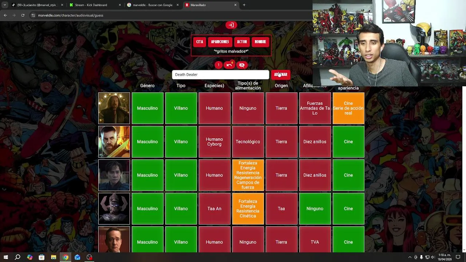Open the CITA hint tab

coord(200,42)
